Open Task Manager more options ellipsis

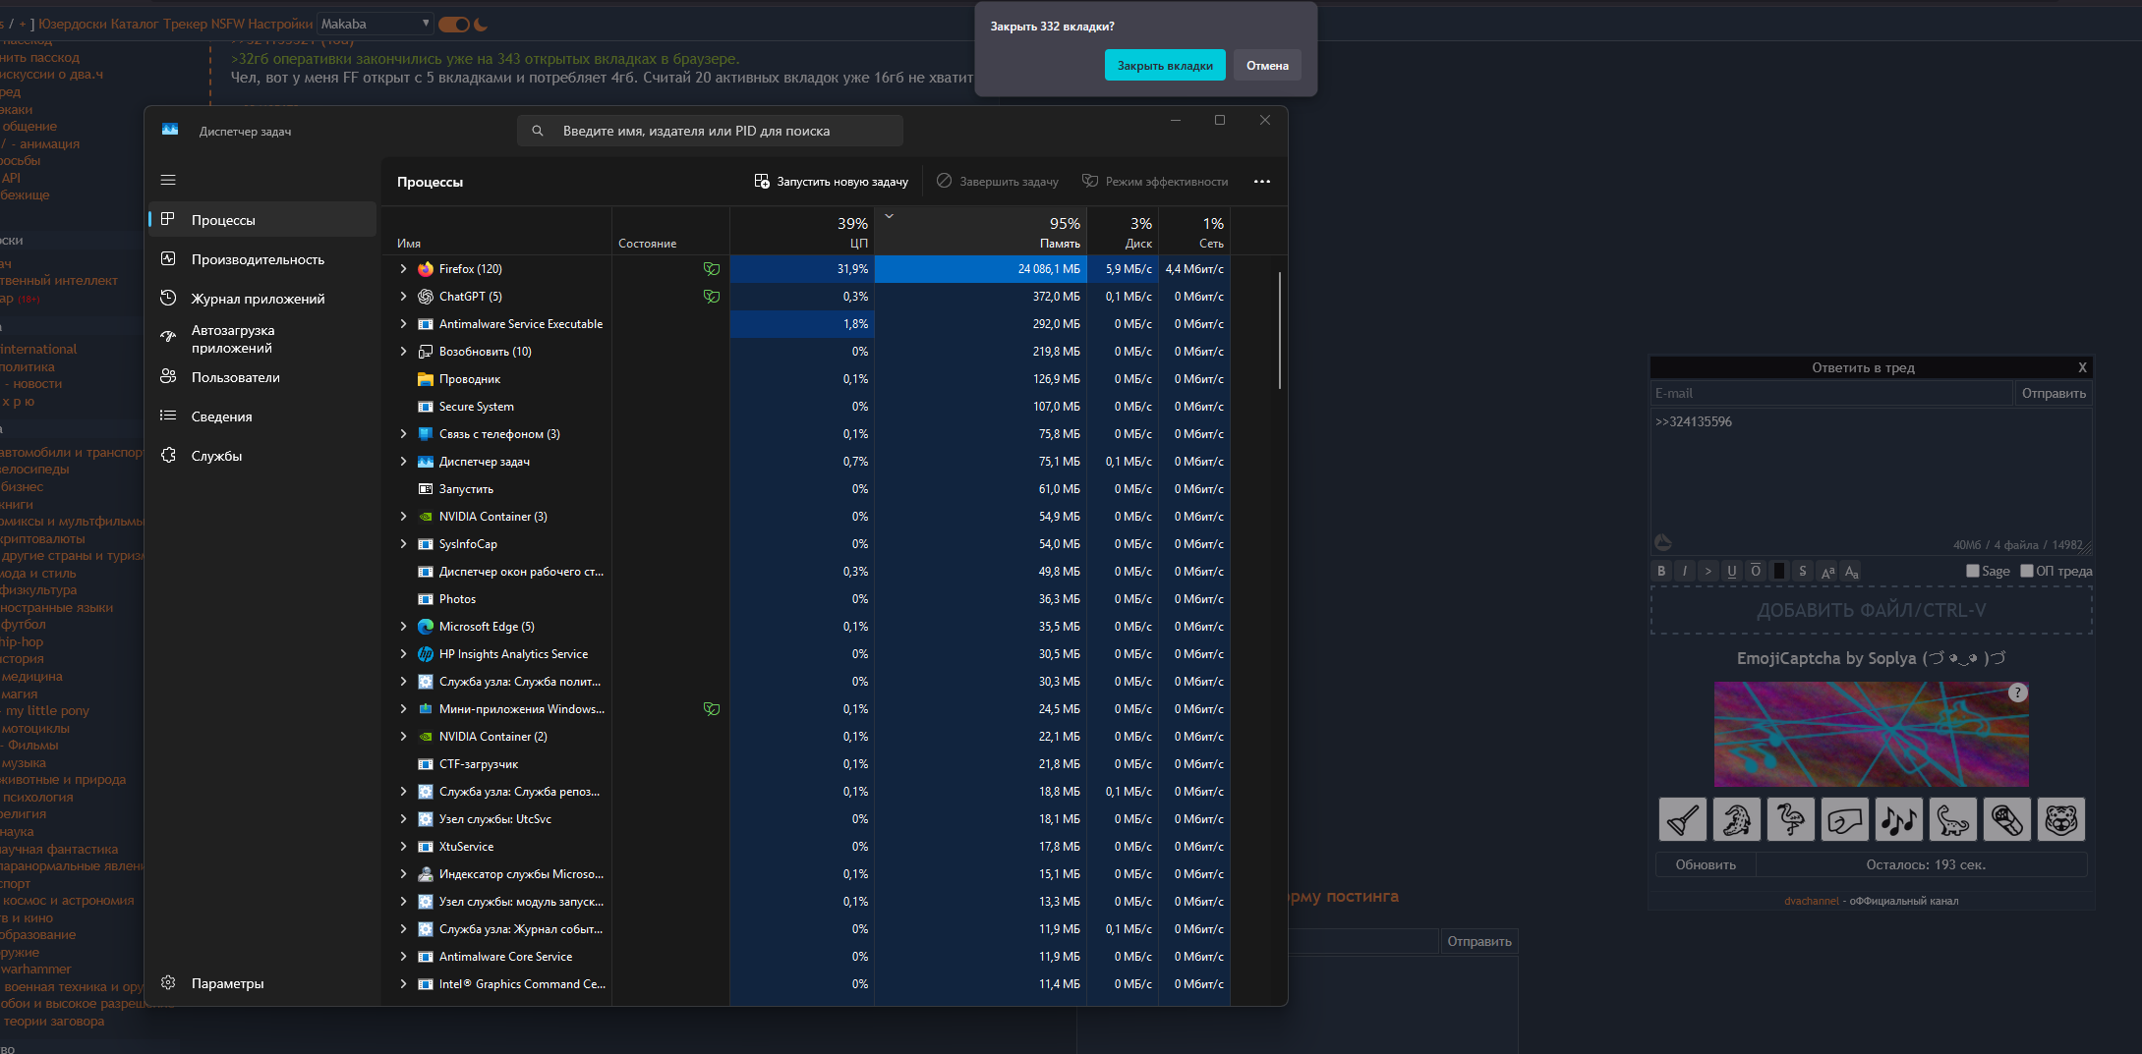(1262, 182)
